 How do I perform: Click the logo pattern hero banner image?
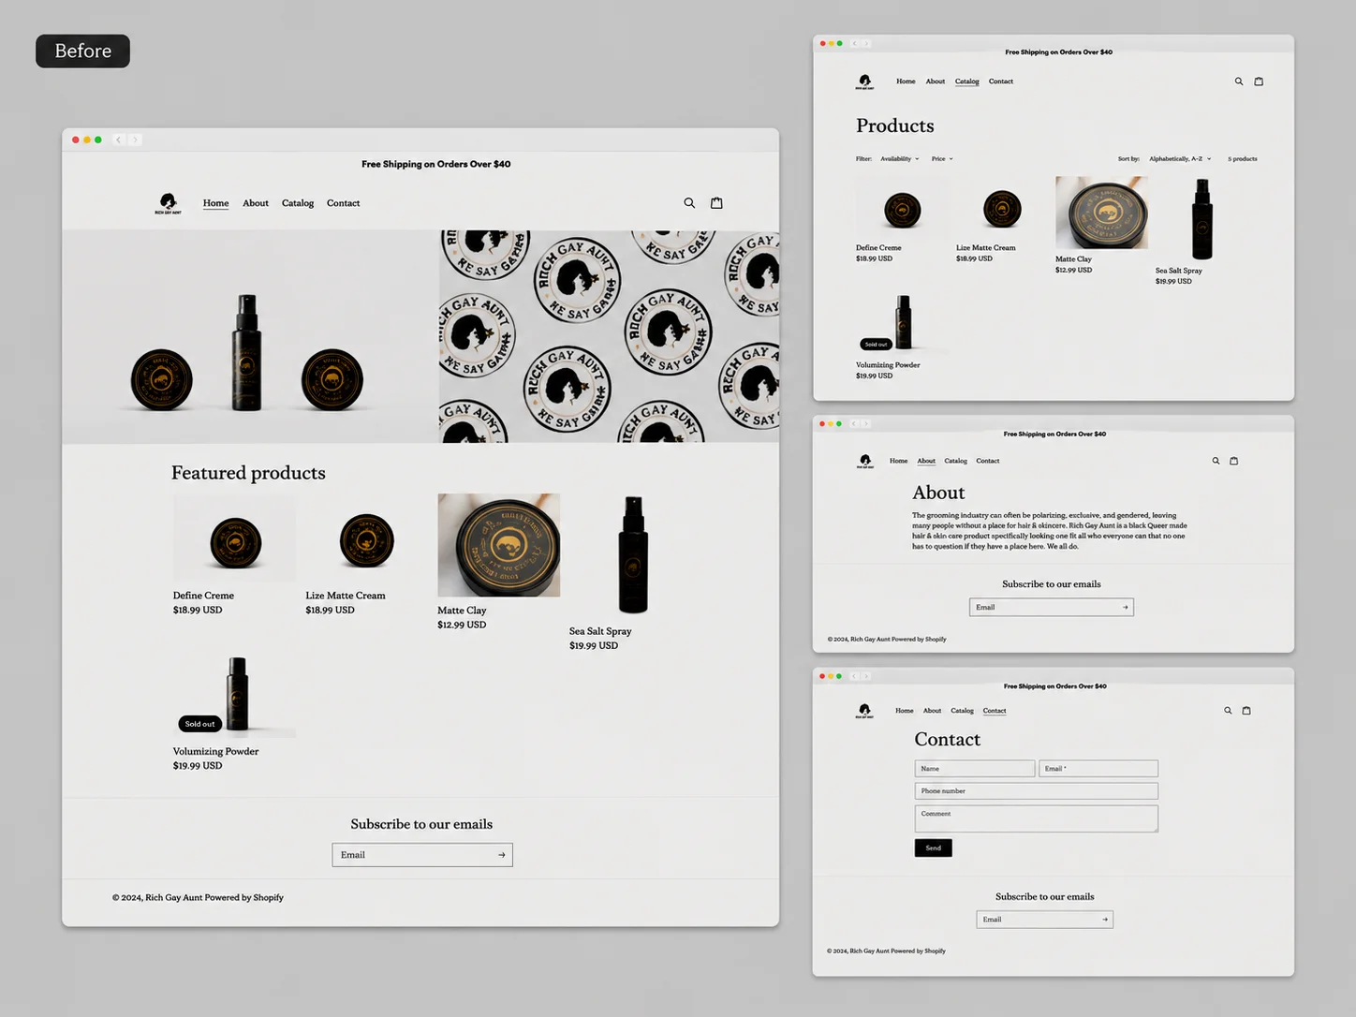609,336
